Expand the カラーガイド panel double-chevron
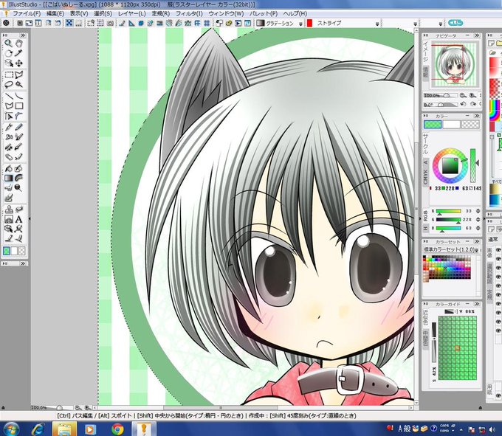Screen dimensions: 502x436 point(477,304)
